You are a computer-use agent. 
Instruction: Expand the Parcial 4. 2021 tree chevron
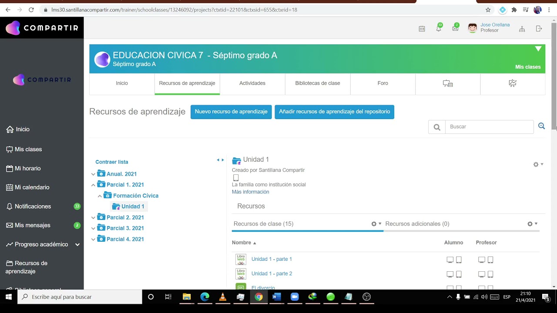93,240
